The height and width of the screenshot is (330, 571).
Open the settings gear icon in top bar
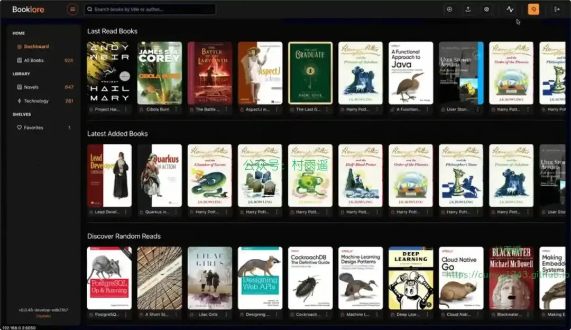click(x=486, y=10)
